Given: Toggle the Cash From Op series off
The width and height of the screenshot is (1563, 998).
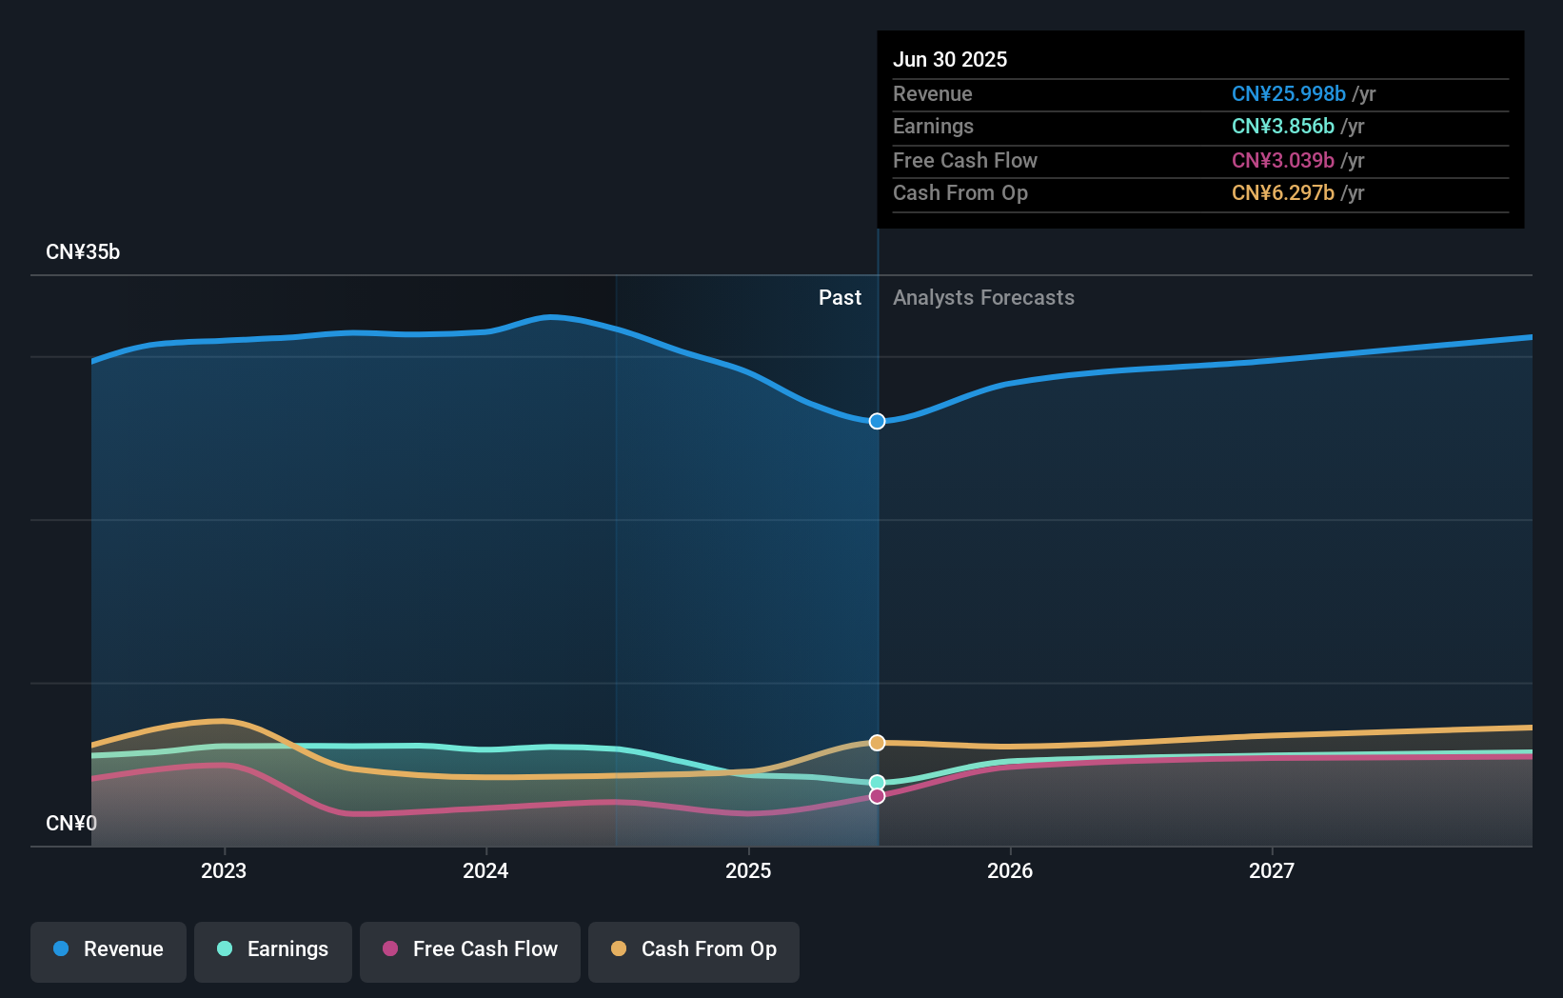Looking at the screenshot, I should tap(693, 949).
